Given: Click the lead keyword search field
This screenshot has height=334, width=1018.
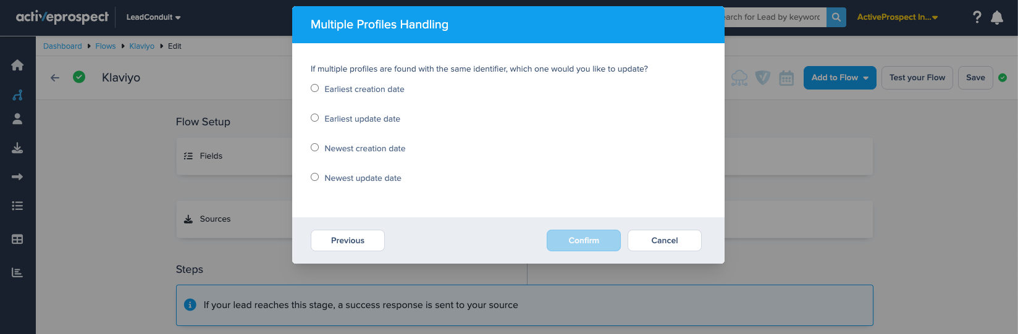Looking at the screenshot, I should [775, 17].
